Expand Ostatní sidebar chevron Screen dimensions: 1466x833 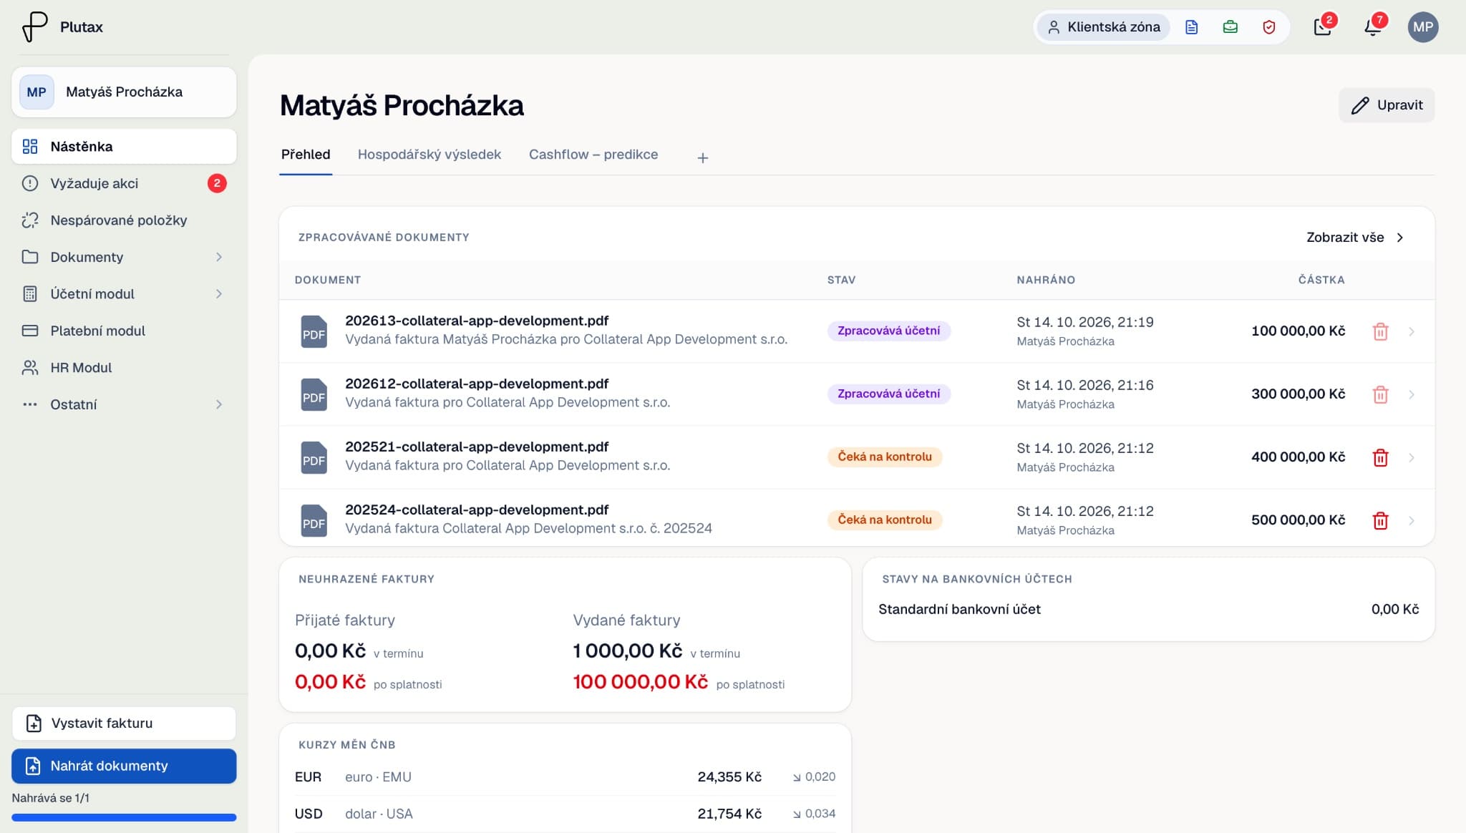pos(219,404)
